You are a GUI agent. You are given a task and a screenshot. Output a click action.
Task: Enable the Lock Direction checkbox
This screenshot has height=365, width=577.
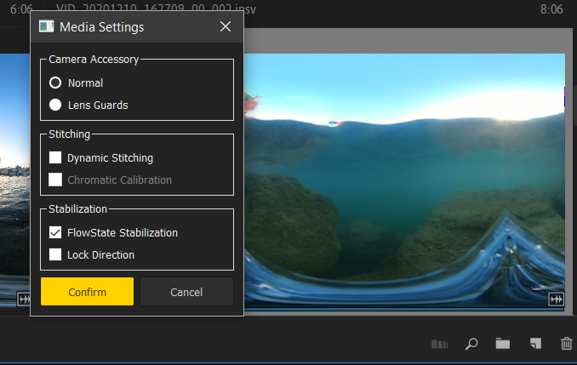[55, 254]
